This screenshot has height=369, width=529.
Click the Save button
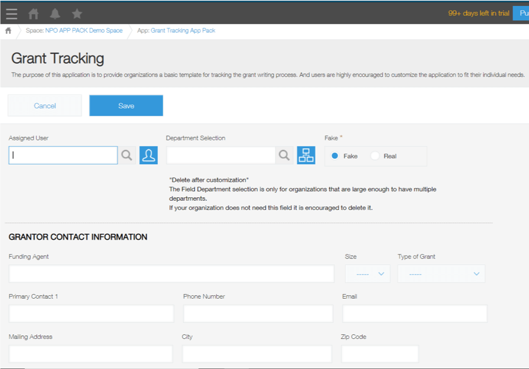[x=126, y=106]
